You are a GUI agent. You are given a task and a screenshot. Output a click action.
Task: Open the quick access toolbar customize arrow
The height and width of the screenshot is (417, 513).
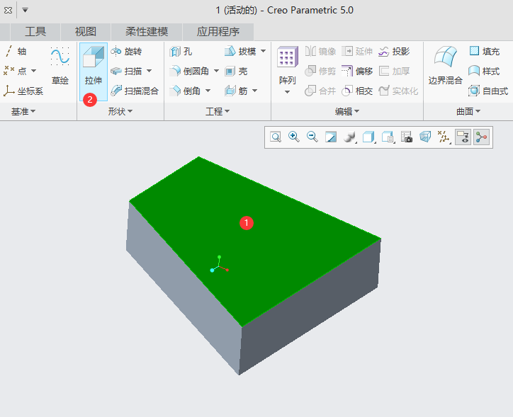(x=25, y=10)
